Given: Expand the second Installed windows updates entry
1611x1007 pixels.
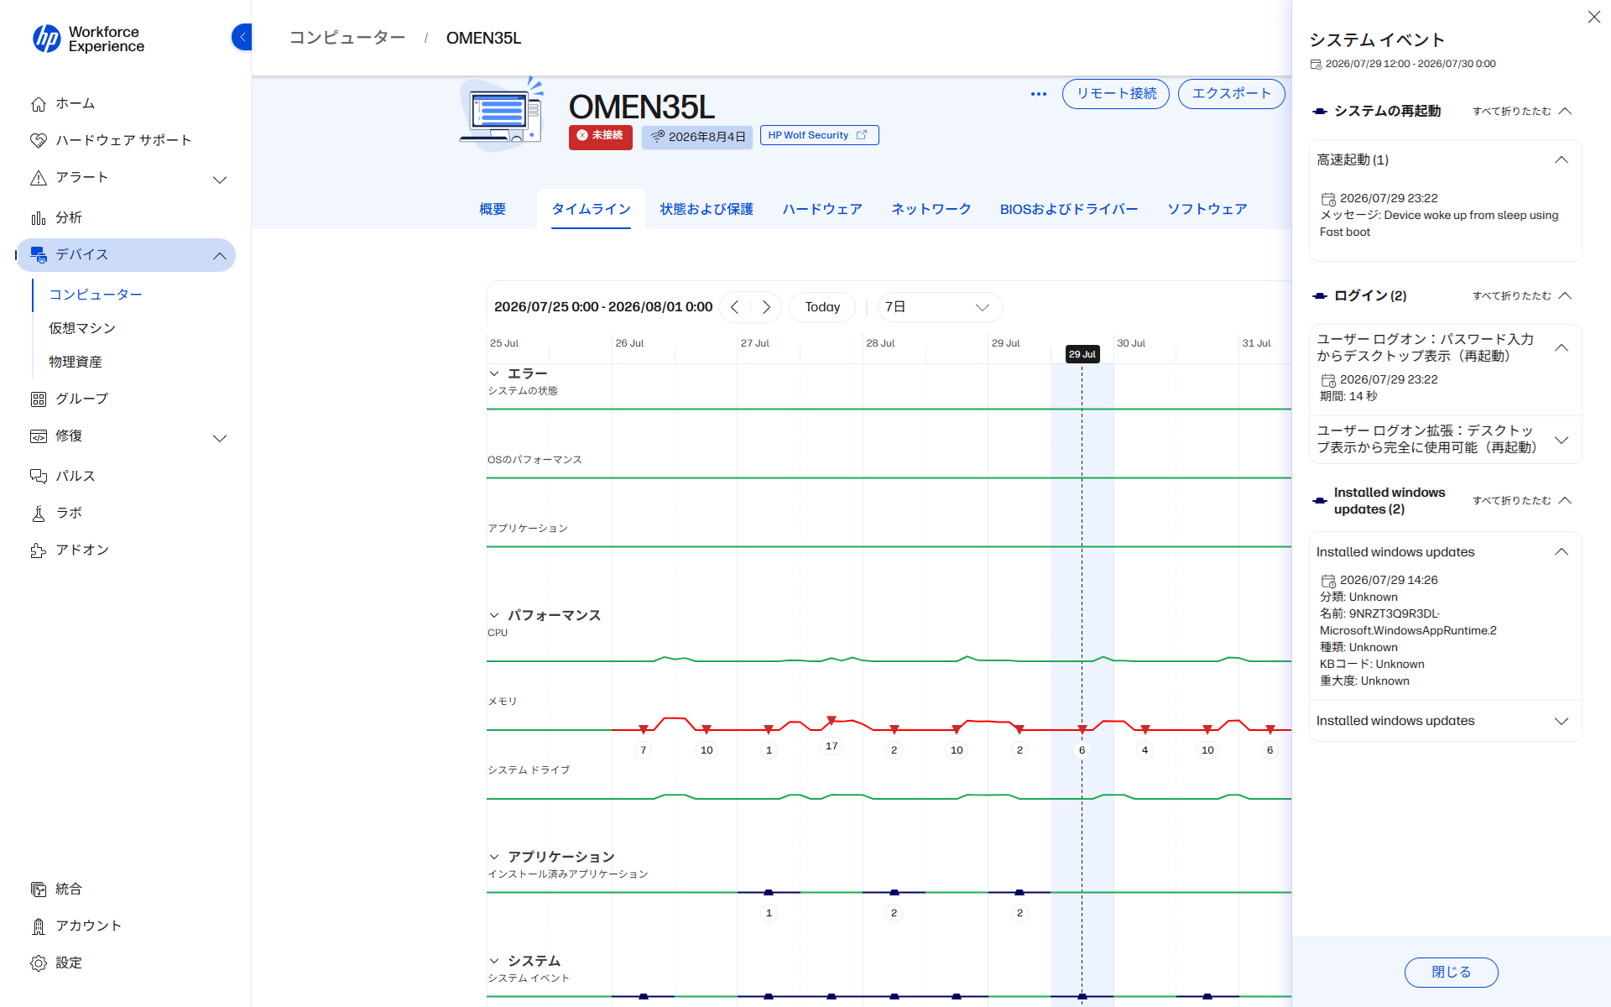Looking at the screenshot, I should [x=1561, y=721].
